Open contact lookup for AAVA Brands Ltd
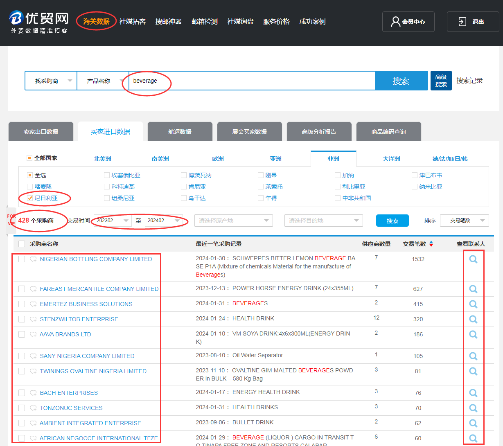503x446 pixels. (473, 335)
